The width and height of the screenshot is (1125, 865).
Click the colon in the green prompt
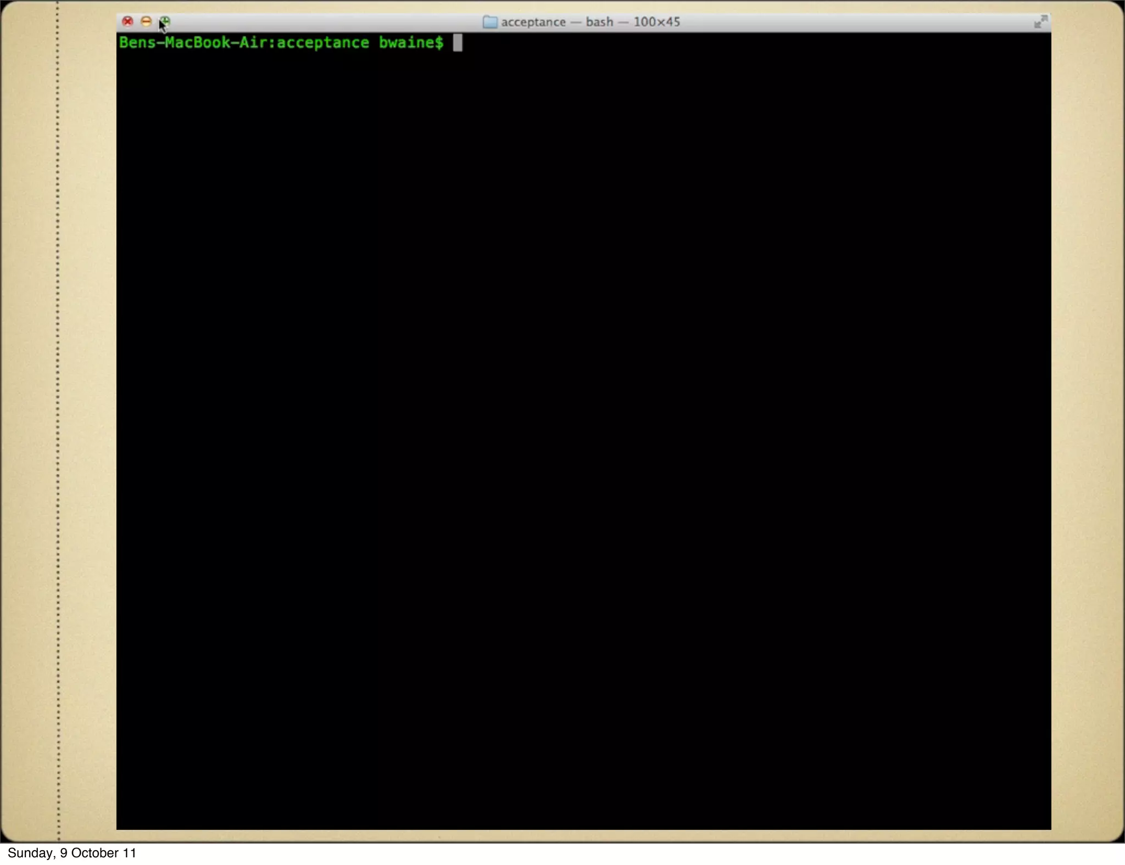[x=272, y=43]
